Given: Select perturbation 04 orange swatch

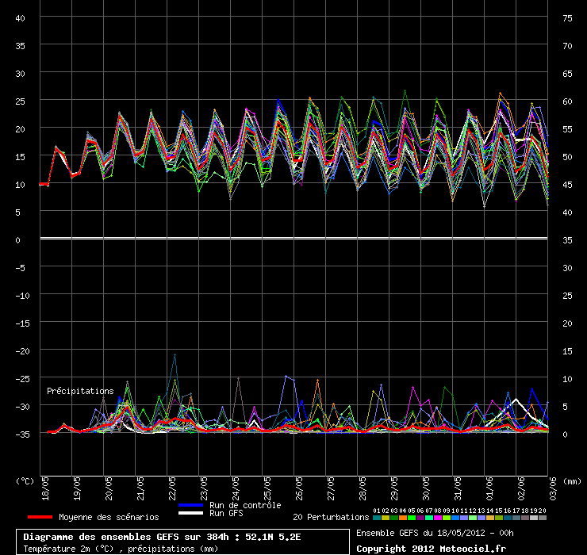Looking at the screenshot, I should coord(403,518).
